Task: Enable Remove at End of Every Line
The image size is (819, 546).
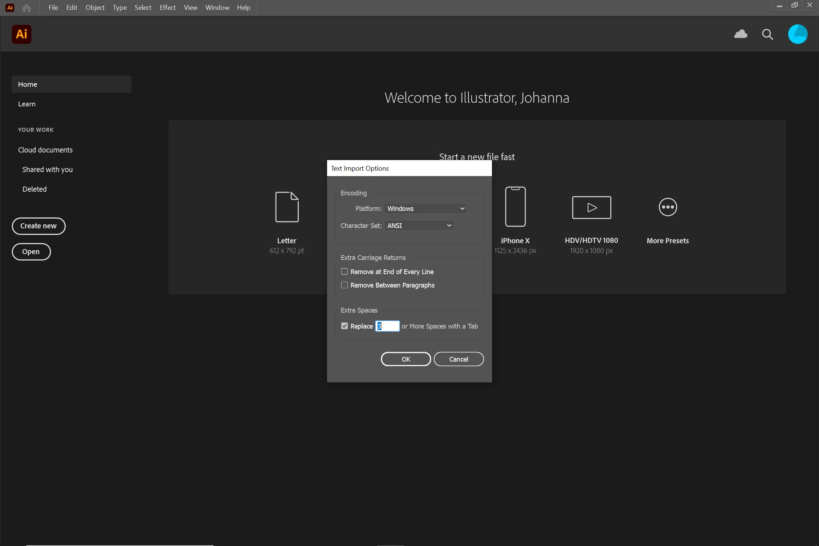Action: [x=345, y=272]
